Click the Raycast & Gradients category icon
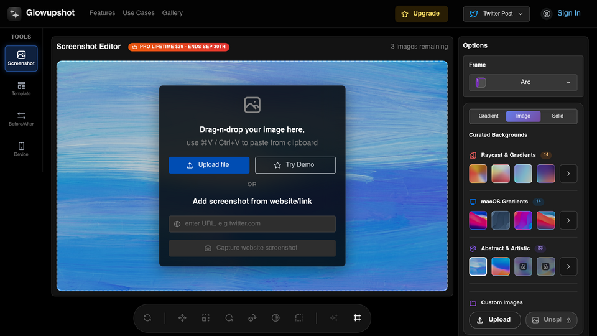The image size is (597, 336). (x=473, y=155)
